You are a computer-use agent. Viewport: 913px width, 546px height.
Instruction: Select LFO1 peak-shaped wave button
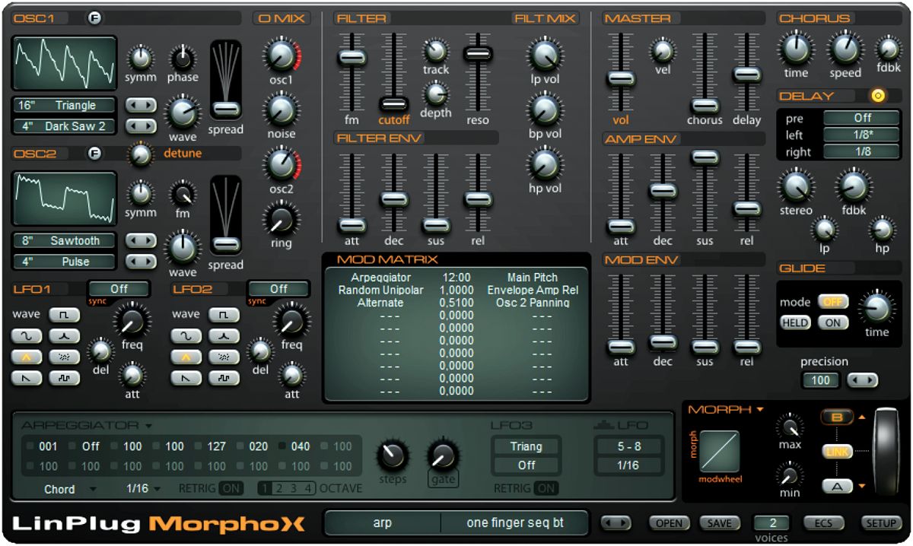[x=64, y=336]
